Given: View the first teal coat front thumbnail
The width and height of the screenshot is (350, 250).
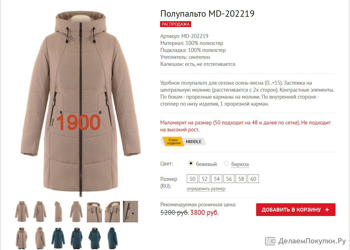Looking at the screenshot, I should tap(58, 238).
